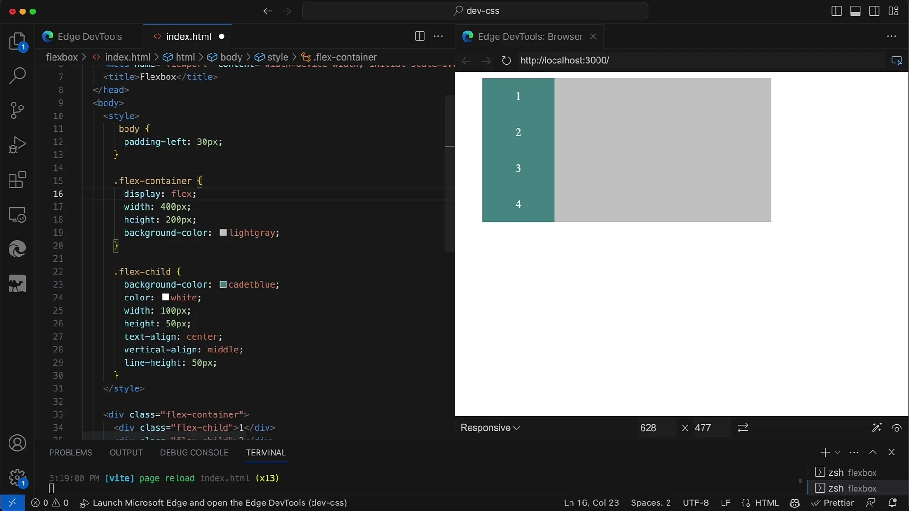Open the Search view in activity bar
This screenshot has height=511, width=909.
tap(18, 76)
